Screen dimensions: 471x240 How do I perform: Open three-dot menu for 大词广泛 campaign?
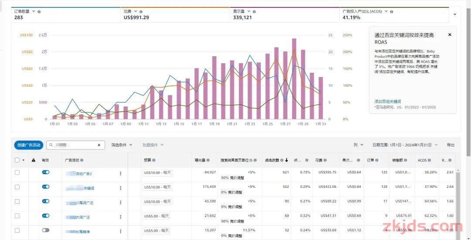point(121,217)
